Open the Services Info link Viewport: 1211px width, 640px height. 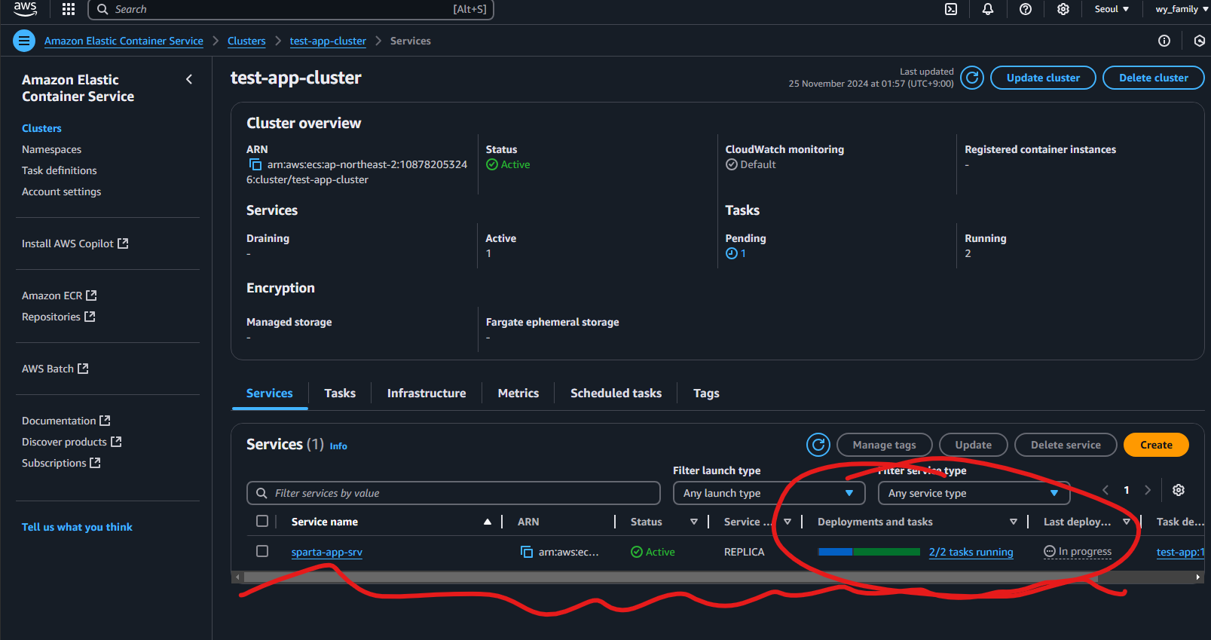(x=338, y=446)
